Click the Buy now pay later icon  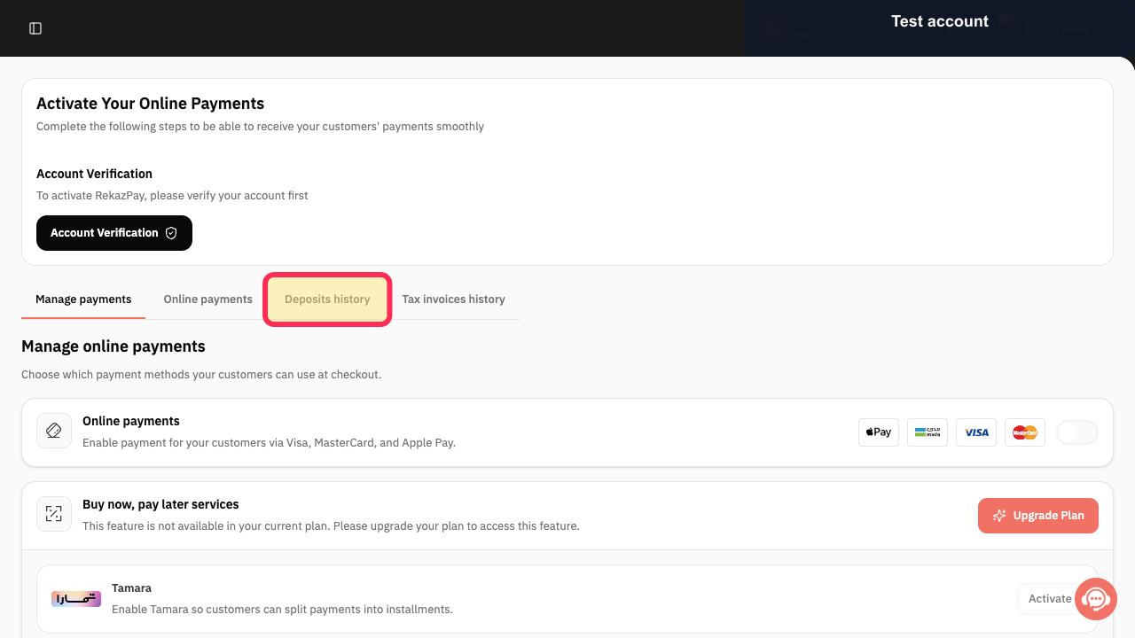tap(54, 514)
